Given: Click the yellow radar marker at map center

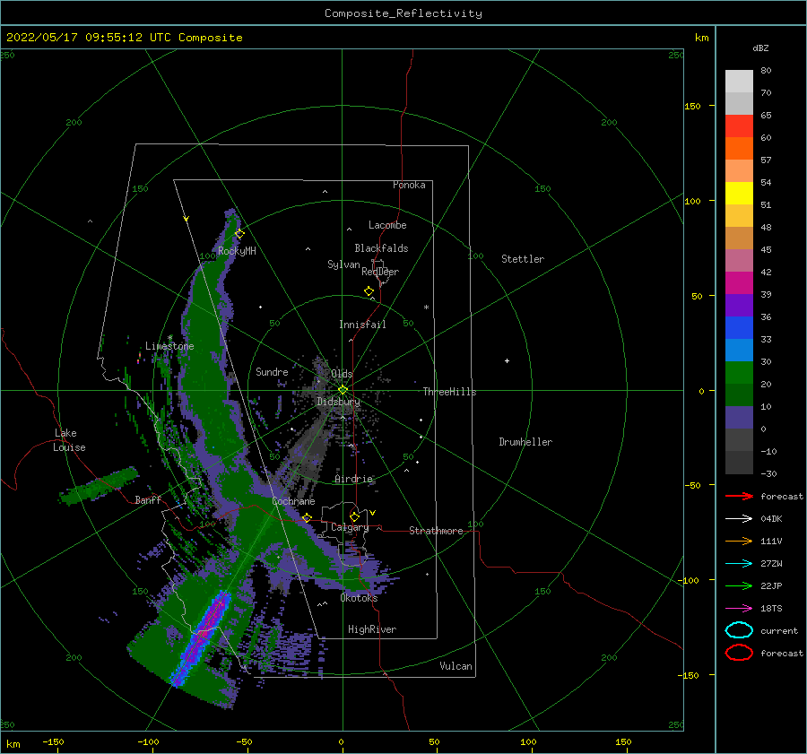Looking at the screenshot, I should (x=343, y=390).
